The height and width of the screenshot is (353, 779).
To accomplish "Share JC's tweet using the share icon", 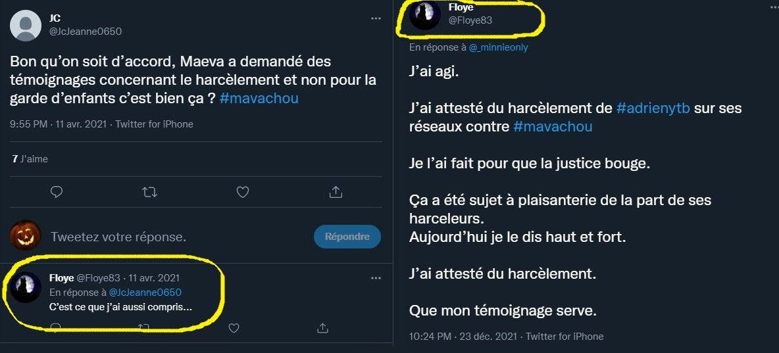I will click(336, 192).
